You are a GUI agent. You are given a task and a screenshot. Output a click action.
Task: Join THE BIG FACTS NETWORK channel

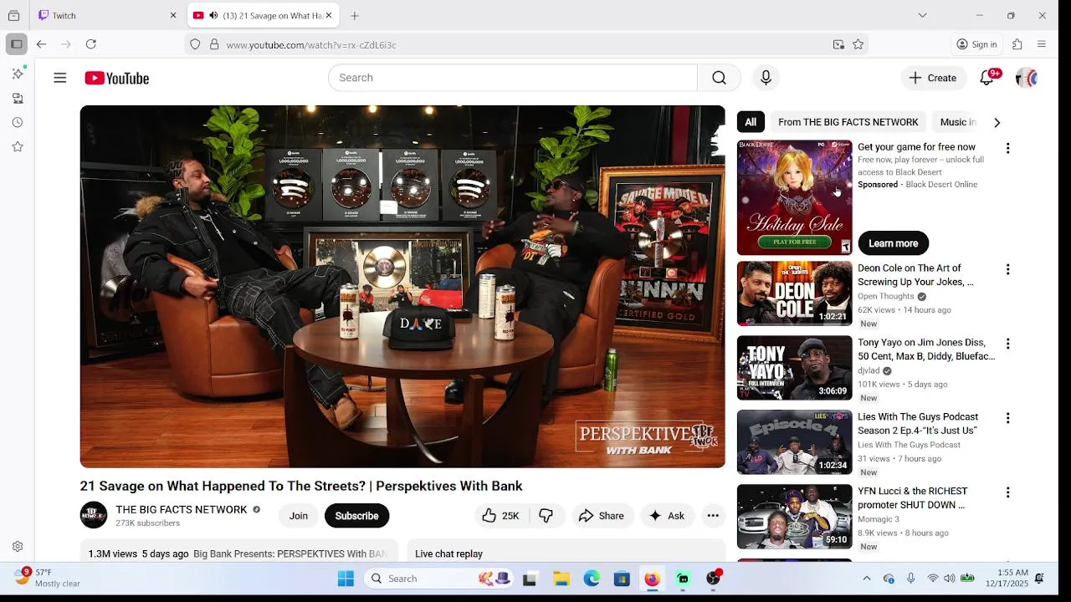[299, 516]
